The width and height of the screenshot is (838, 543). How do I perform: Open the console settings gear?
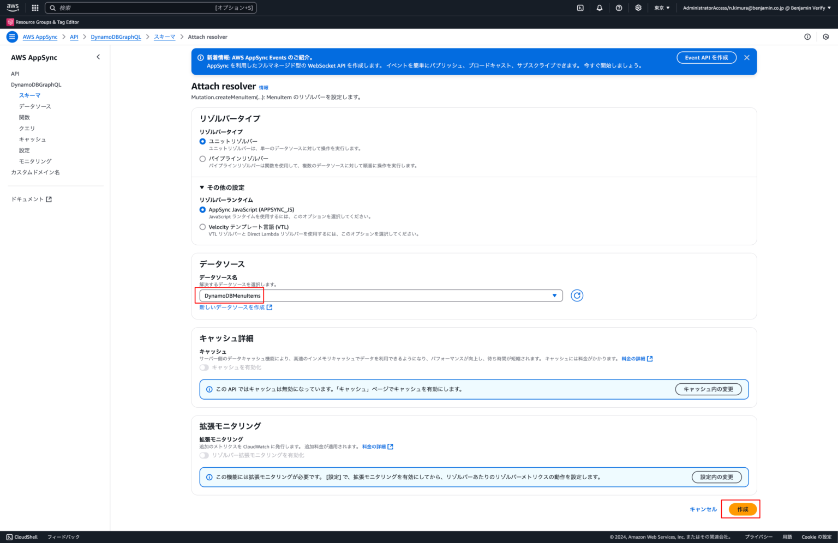click(x=638, y=8)
